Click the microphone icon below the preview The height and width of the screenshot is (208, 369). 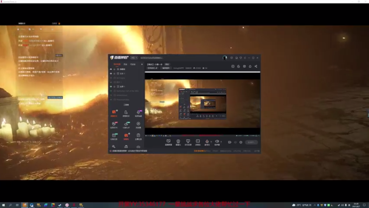pyautogui.click(x=207, y=142)
